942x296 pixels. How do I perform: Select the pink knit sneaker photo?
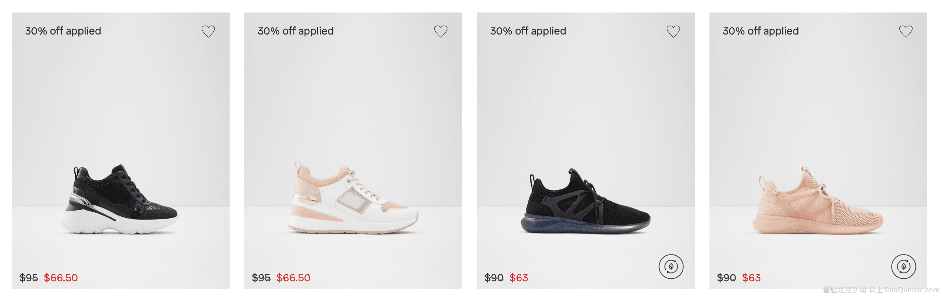[818, 202]
